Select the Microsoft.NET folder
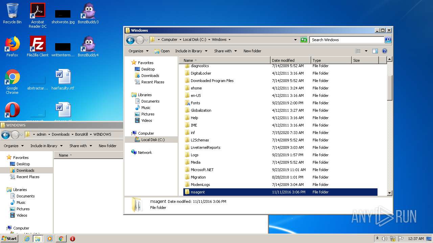The image size is (433, 243). (202, 170)
